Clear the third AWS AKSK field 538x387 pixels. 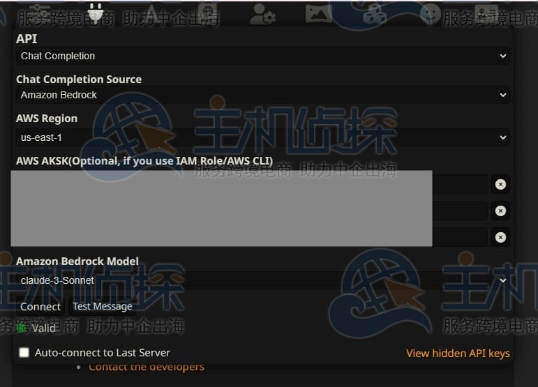coord(500,237)
